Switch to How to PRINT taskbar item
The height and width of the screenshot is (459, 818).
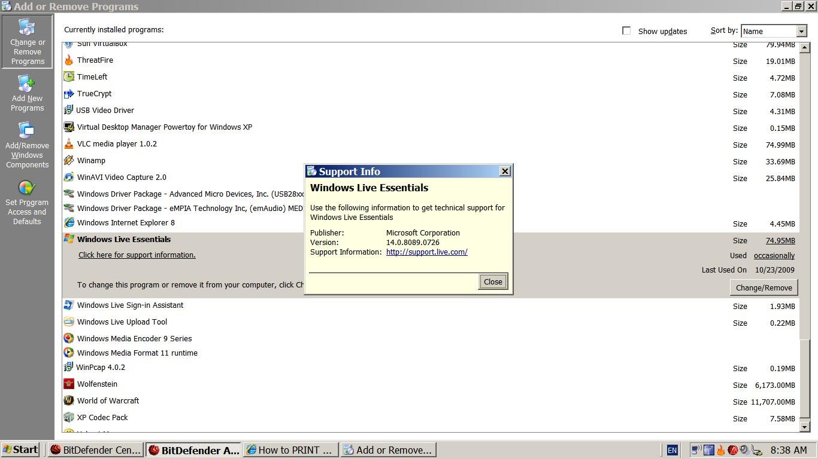[291, 450]
